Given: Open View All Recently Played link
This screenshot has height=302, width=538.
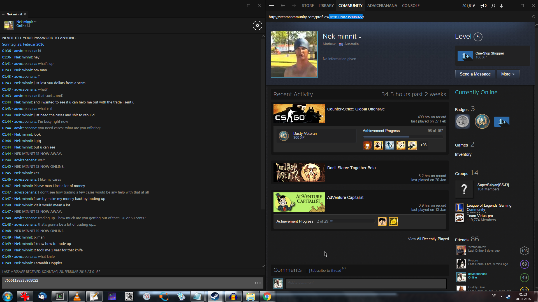Looking at the screenshot, I should 428,239.
